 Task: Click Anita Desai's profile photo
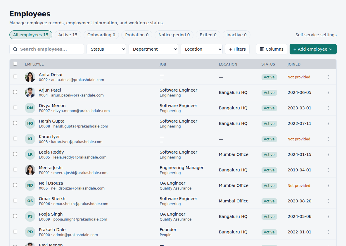[x=30, y=77]
